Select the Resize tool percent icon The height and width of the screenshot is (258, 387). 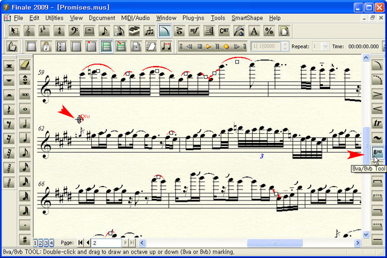coord(269,31)
